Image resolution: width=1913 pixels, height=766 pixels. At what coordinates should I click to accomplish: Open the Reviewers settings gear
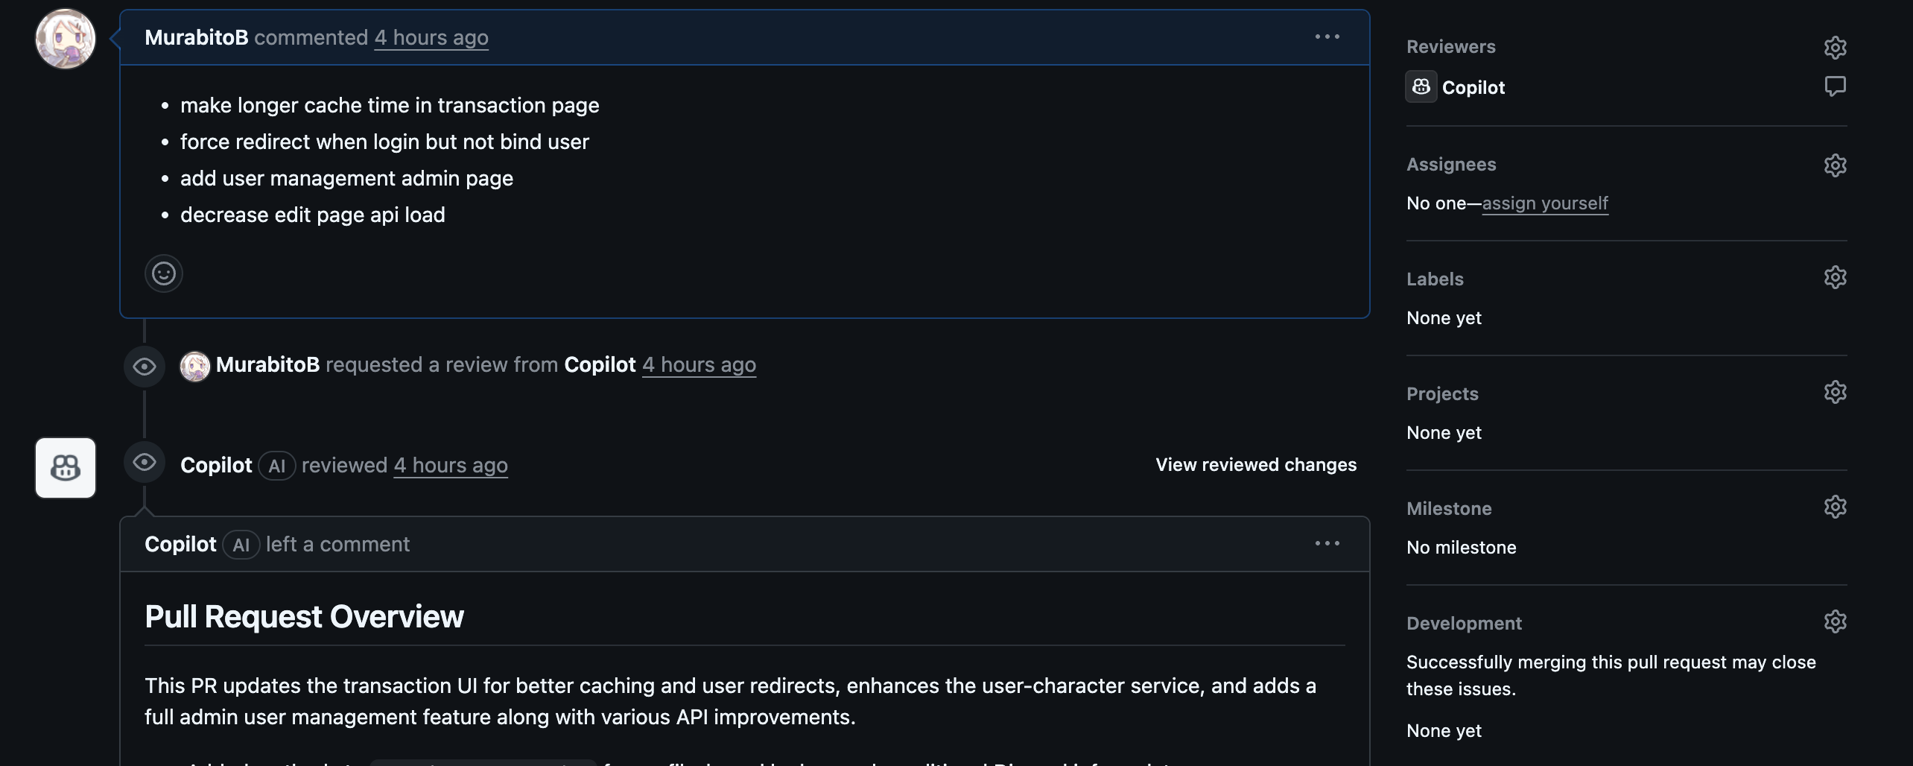pos(1835,48)
